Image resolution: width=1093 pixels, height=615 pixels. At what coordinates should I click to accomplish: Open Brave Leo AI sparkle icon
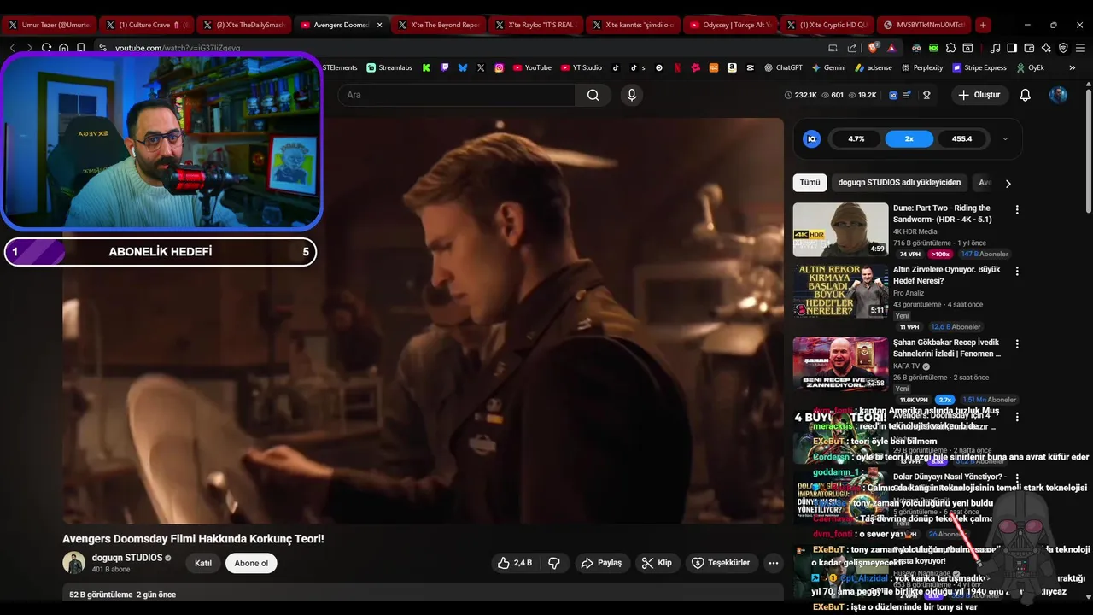[x=1046, y=48]
